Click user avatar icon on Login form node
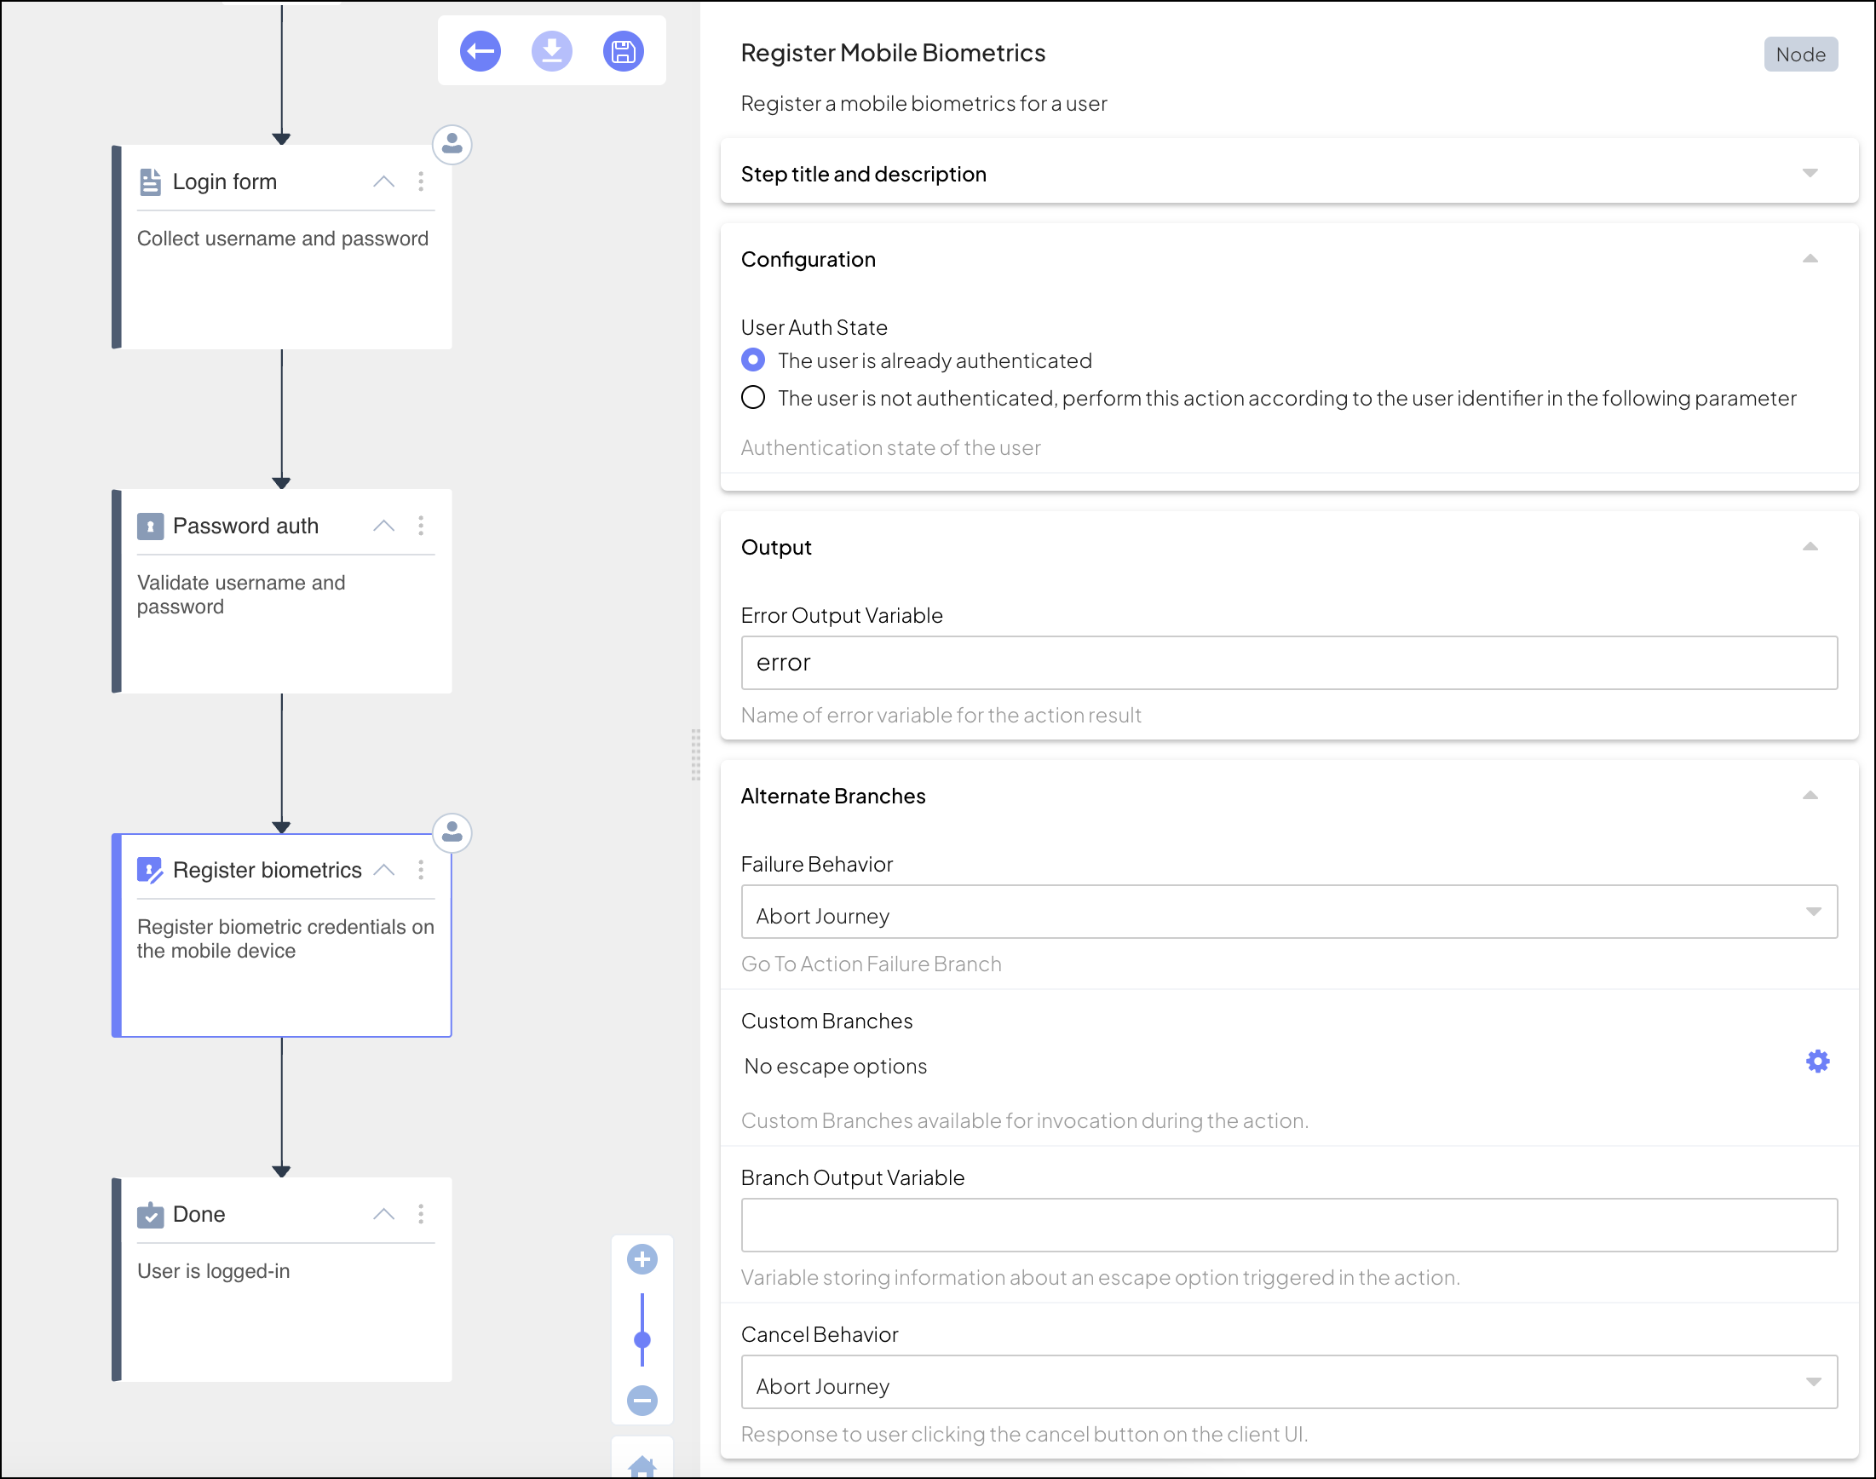 click(452, 145)
